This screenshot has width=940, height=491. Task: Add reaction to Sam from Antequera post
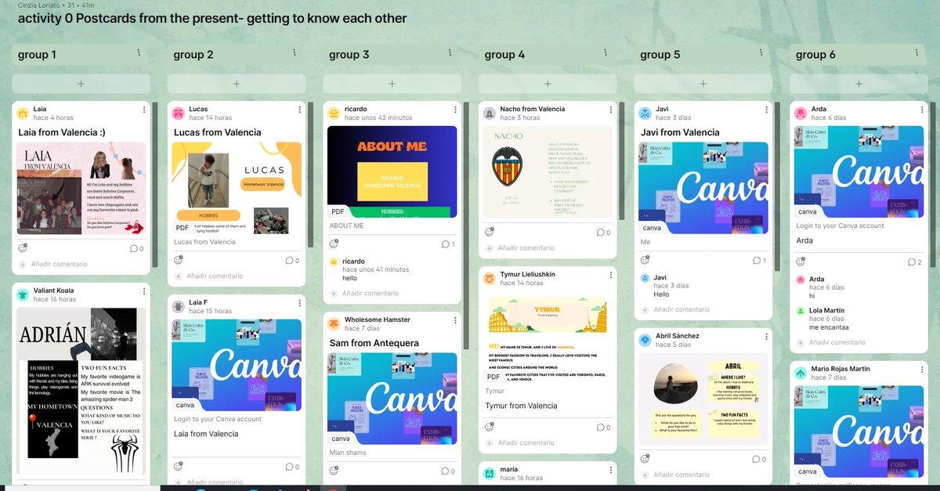pyautogui.click(x=334, y=471)
